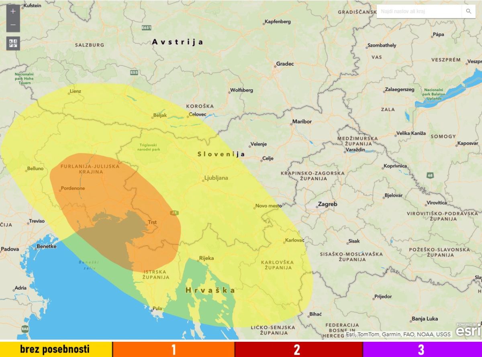Zoom in with the plus button

[x=13, y=11]
